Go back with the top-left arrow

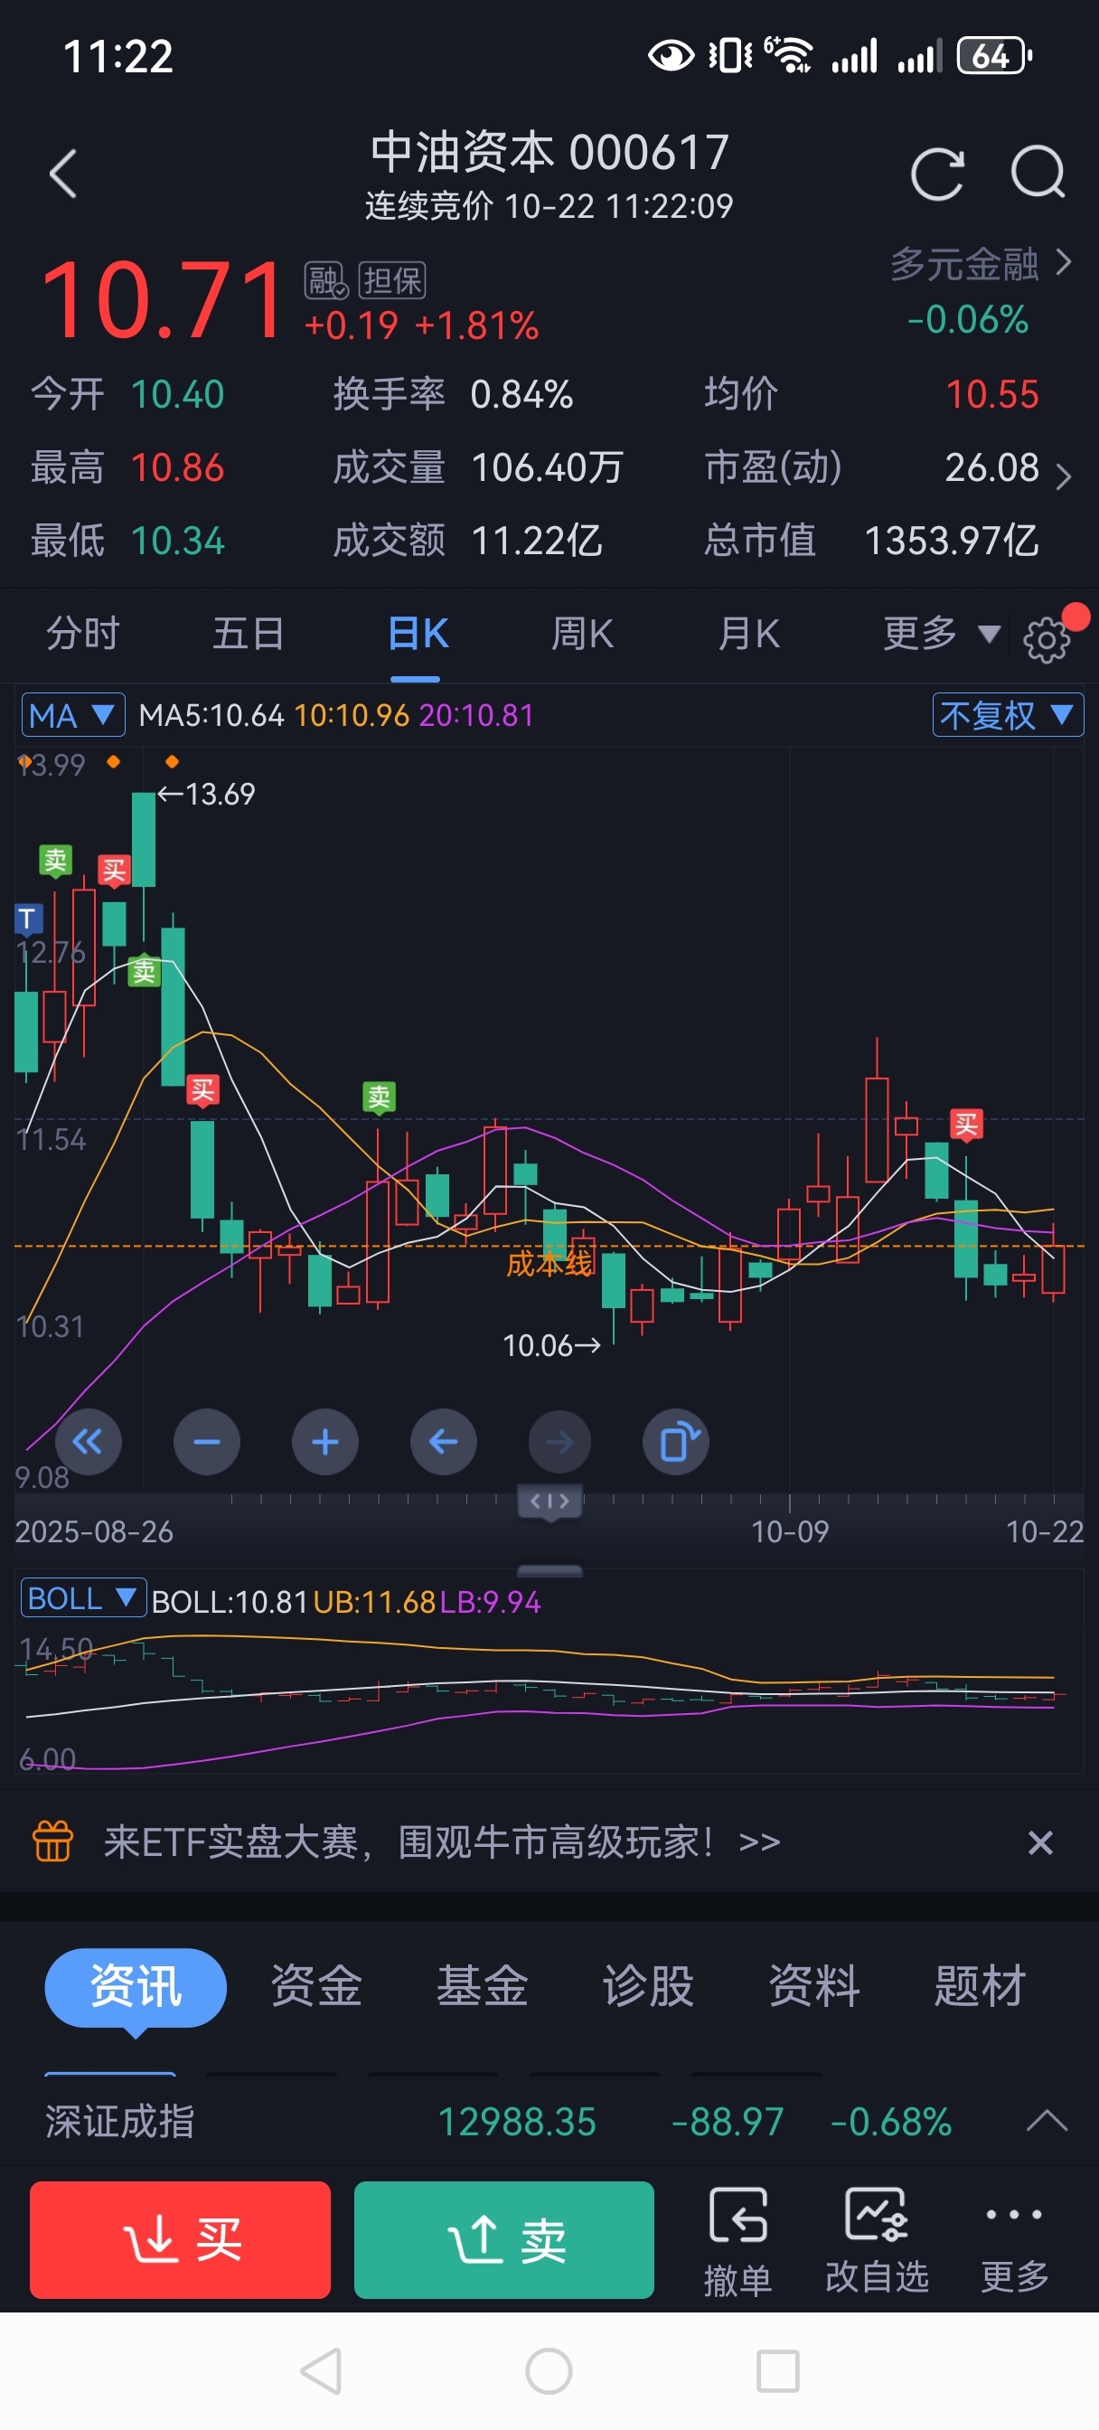pyautogui.click(x=63, y=174)
